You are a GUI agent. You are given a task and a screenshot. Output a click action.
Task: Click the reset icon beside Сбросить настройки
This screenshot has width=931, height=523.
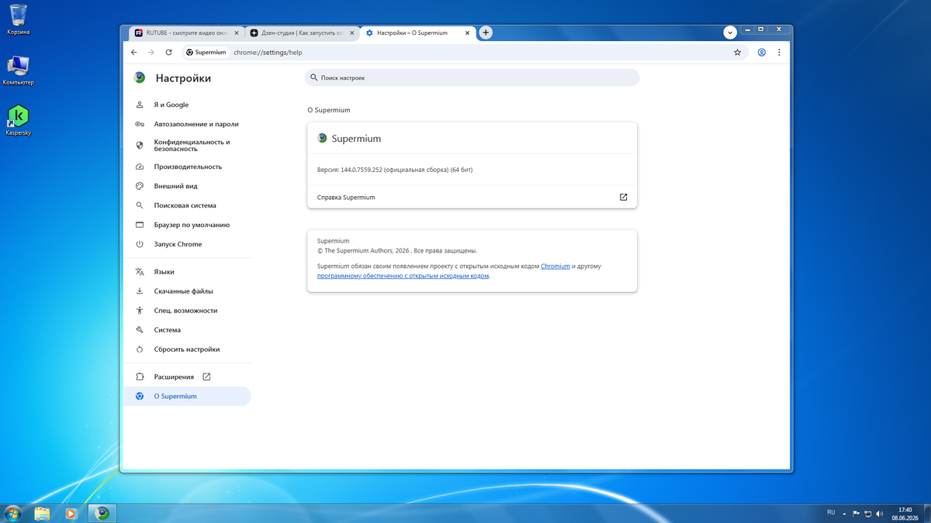(x=140, y=349)
